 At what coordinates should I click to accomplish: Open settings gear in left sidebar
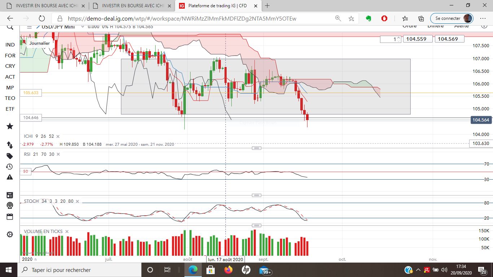click(10, 234)
